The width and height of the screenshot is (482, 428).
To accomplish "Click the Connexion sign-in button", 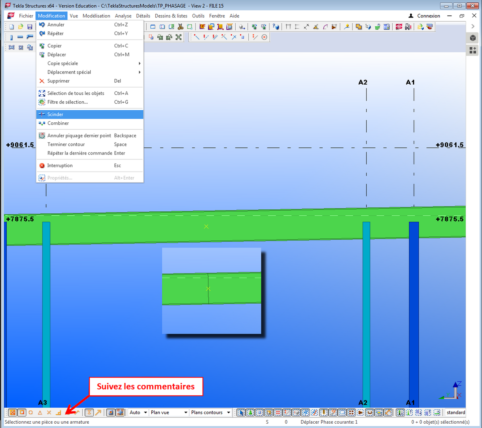I will [x=424, y=16].
